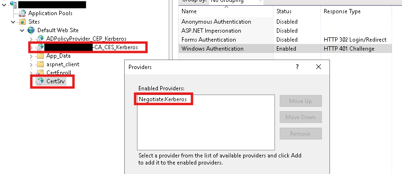This screenshot has height=174, width=402.
Task: Collapse the Sites tree node
Action: [13, 22]
